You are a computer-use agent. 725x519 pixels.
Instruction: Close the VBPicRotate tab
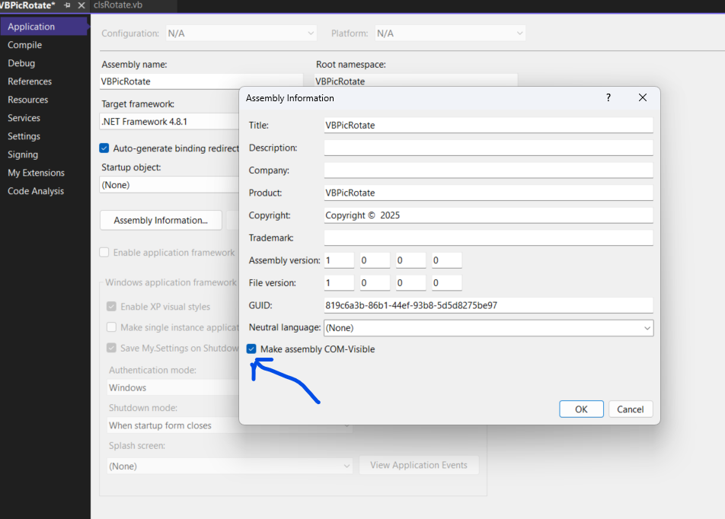[81, 5]
